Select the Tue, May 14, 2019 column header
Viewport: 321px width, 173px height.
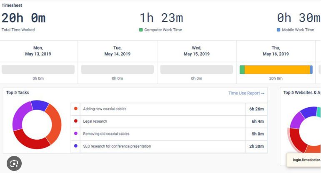(x=117, y=51)
